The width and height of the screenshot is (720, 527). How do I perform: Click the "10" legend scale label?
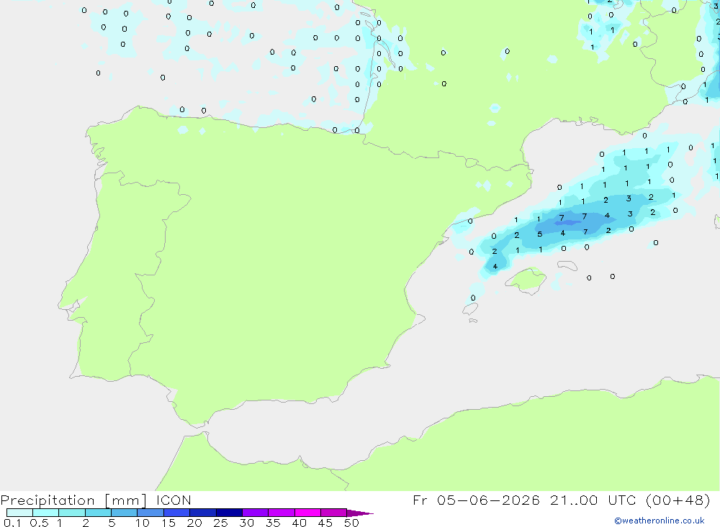(142, 523)
